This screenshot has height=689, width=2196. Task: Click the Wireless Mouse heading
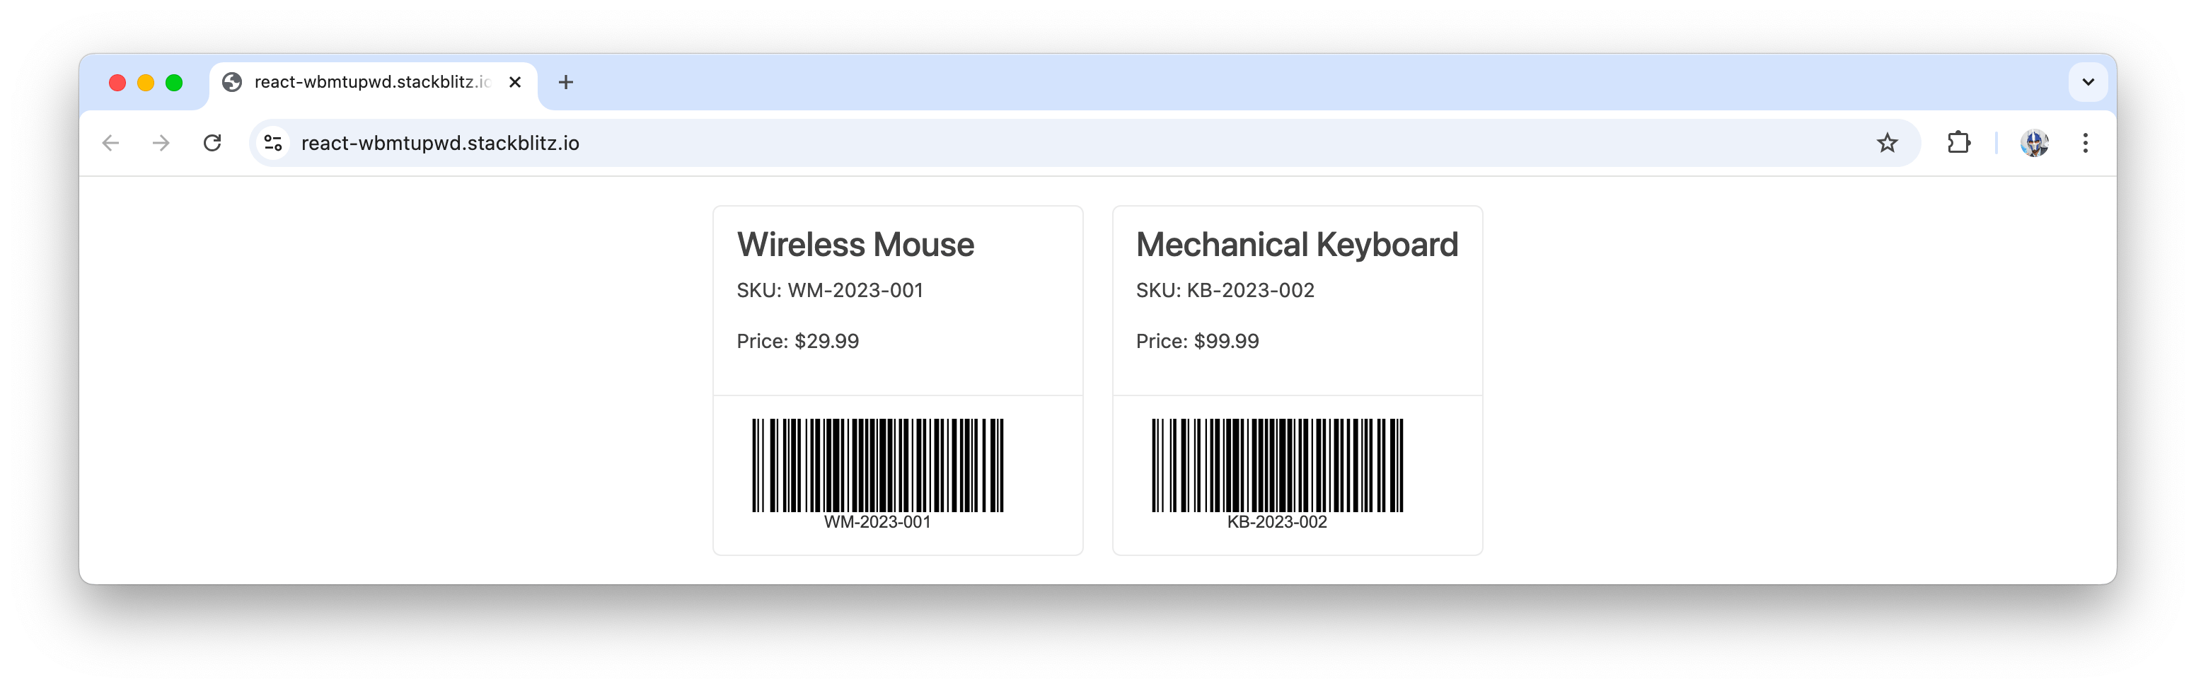(855, 245)
